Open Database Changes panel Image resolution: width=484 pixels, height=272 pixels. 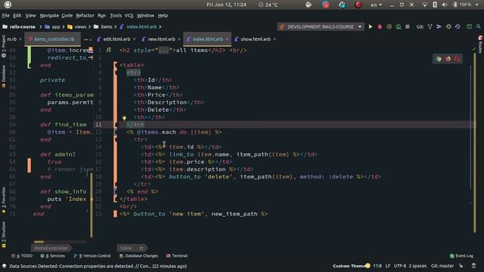[138, 256]
